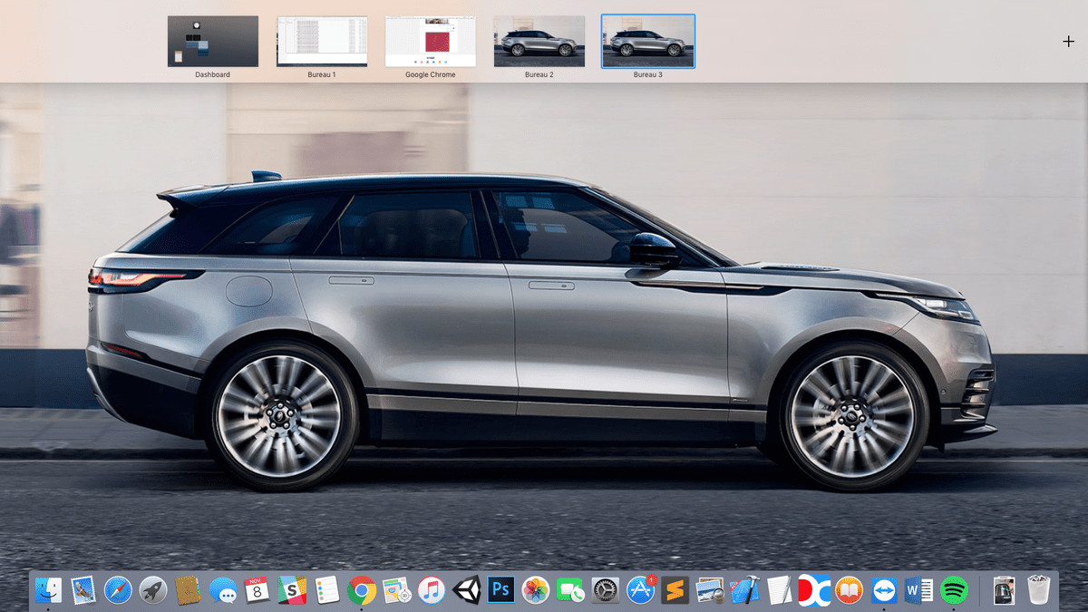Open the Maps app icon
The image size is (1088, 612).
click(x=397, y=590)
